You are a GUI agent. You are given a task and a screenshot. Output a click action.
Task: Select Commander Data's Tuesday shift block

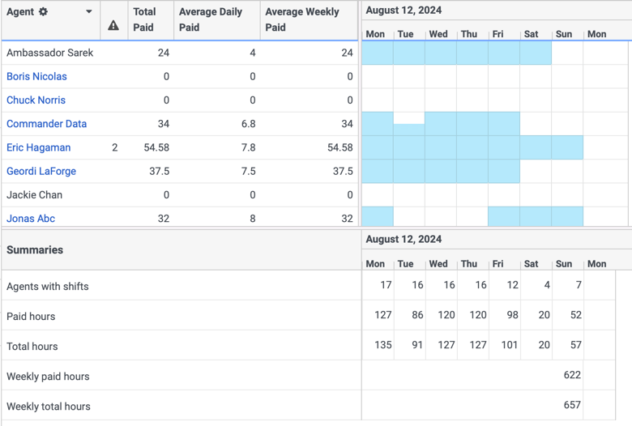coord(408,130)
